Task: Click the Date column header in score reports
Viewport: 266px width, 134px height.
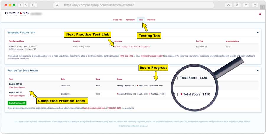Action: 63,79
